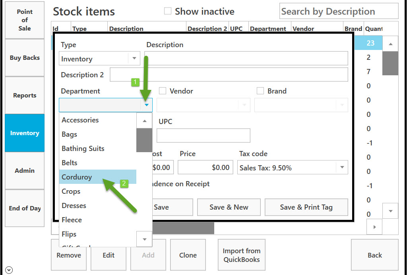Choose Fleece from department list
The height and width of the screenshot is (275, 407).
coord(98,220)
